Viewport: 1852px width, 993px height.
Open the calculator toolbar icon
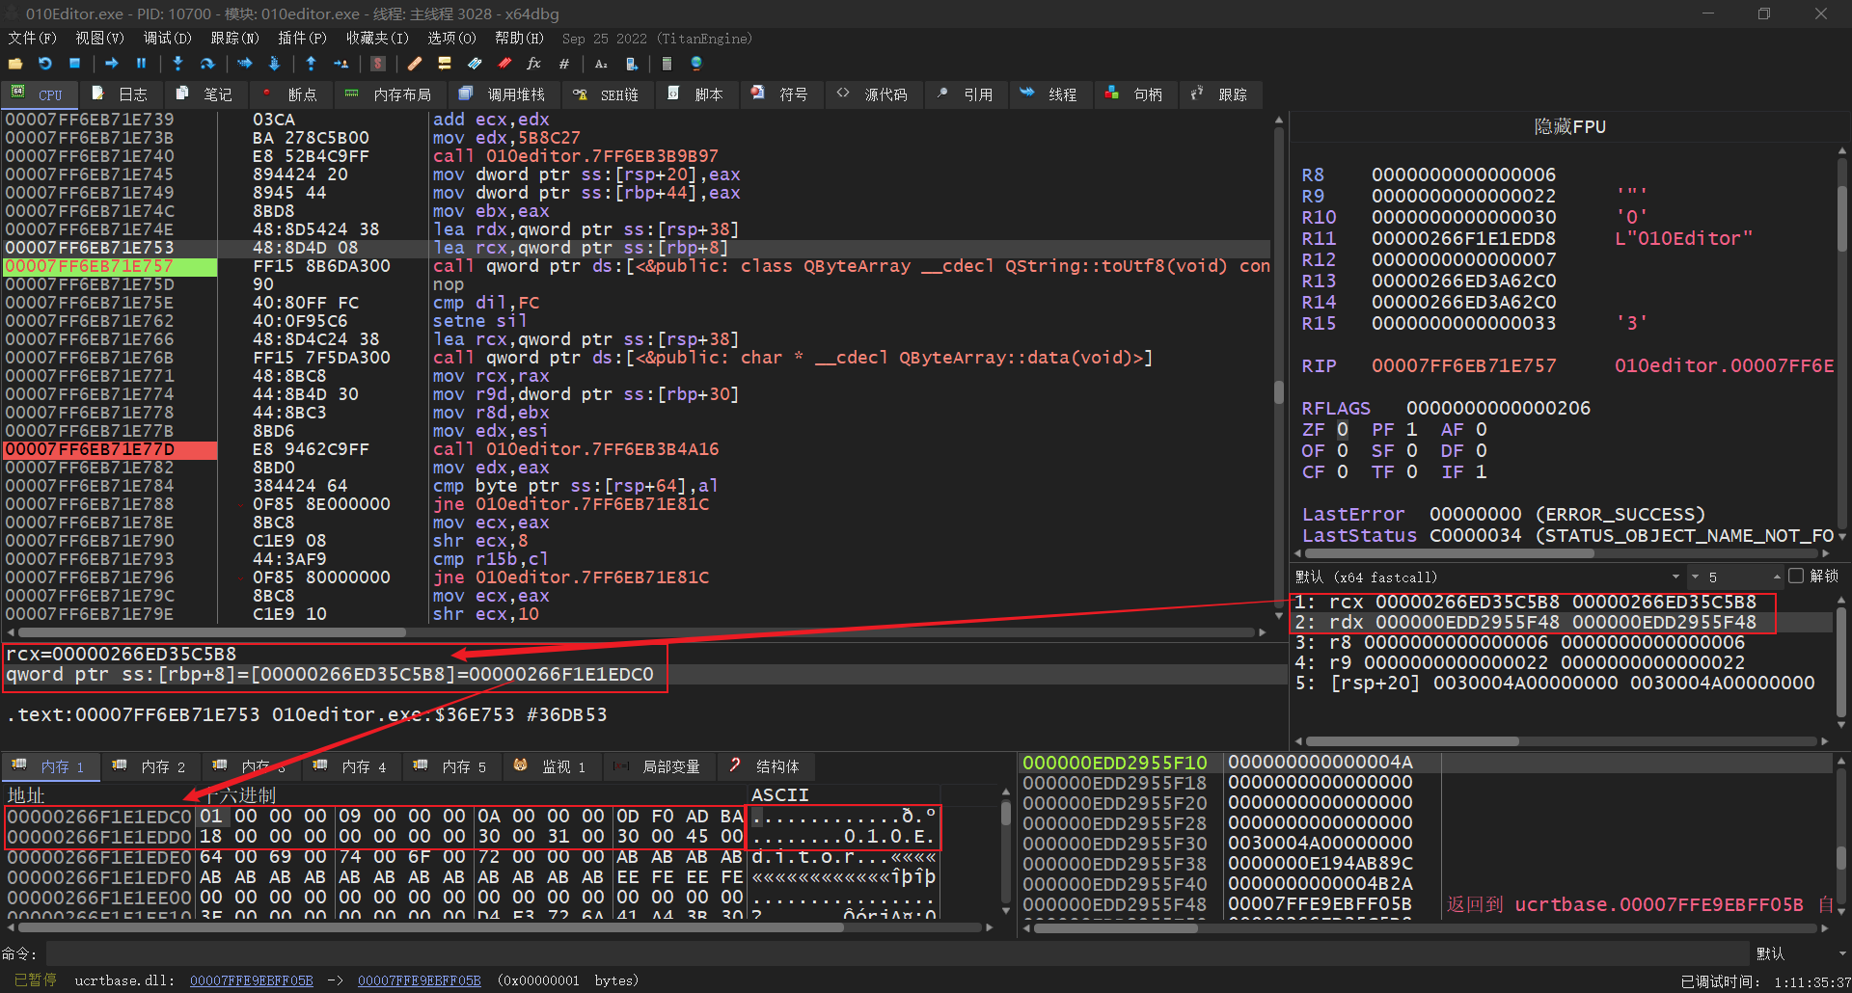click(x=667, y=64)
